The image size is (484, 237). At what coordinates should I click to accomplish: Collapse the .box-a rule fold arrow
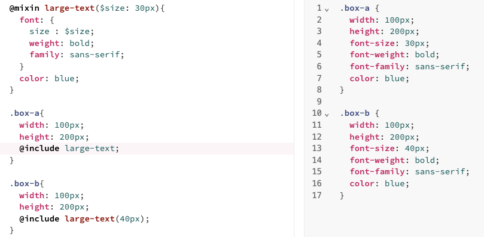[x=327, y=10]
